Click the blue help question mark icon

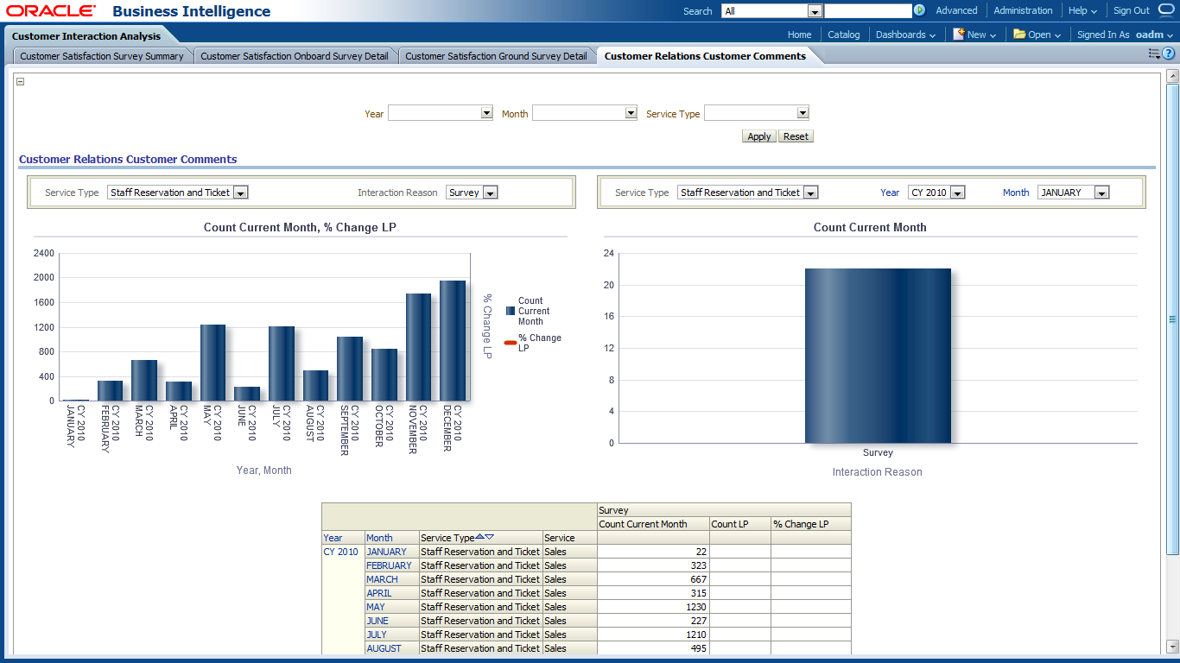1169,54
